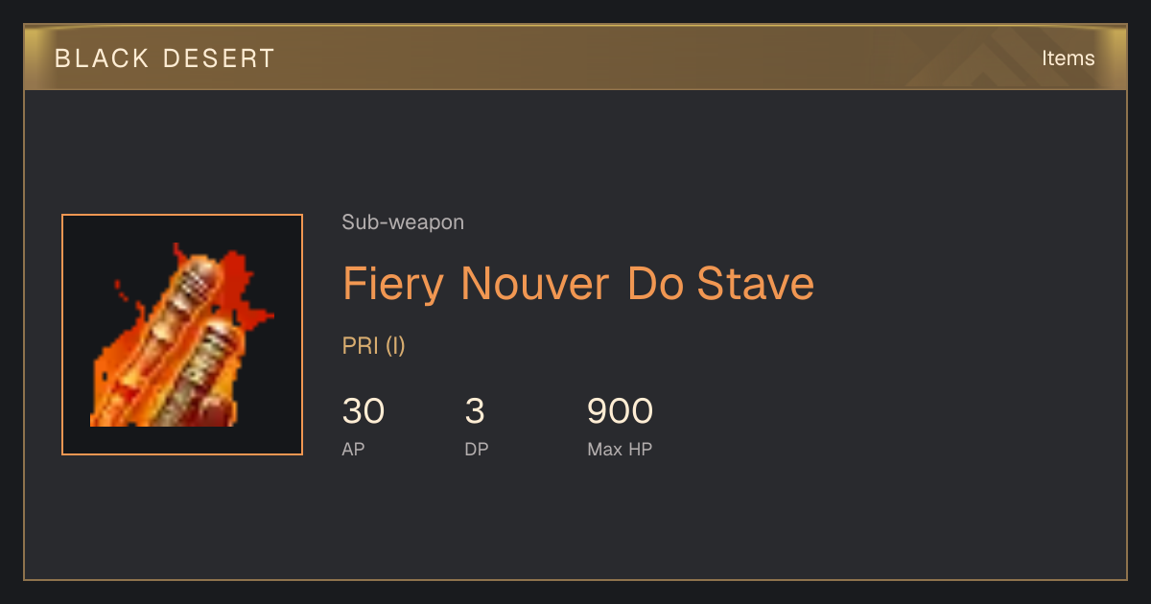Click the BLACK DESERT header title

click(165, 58)
